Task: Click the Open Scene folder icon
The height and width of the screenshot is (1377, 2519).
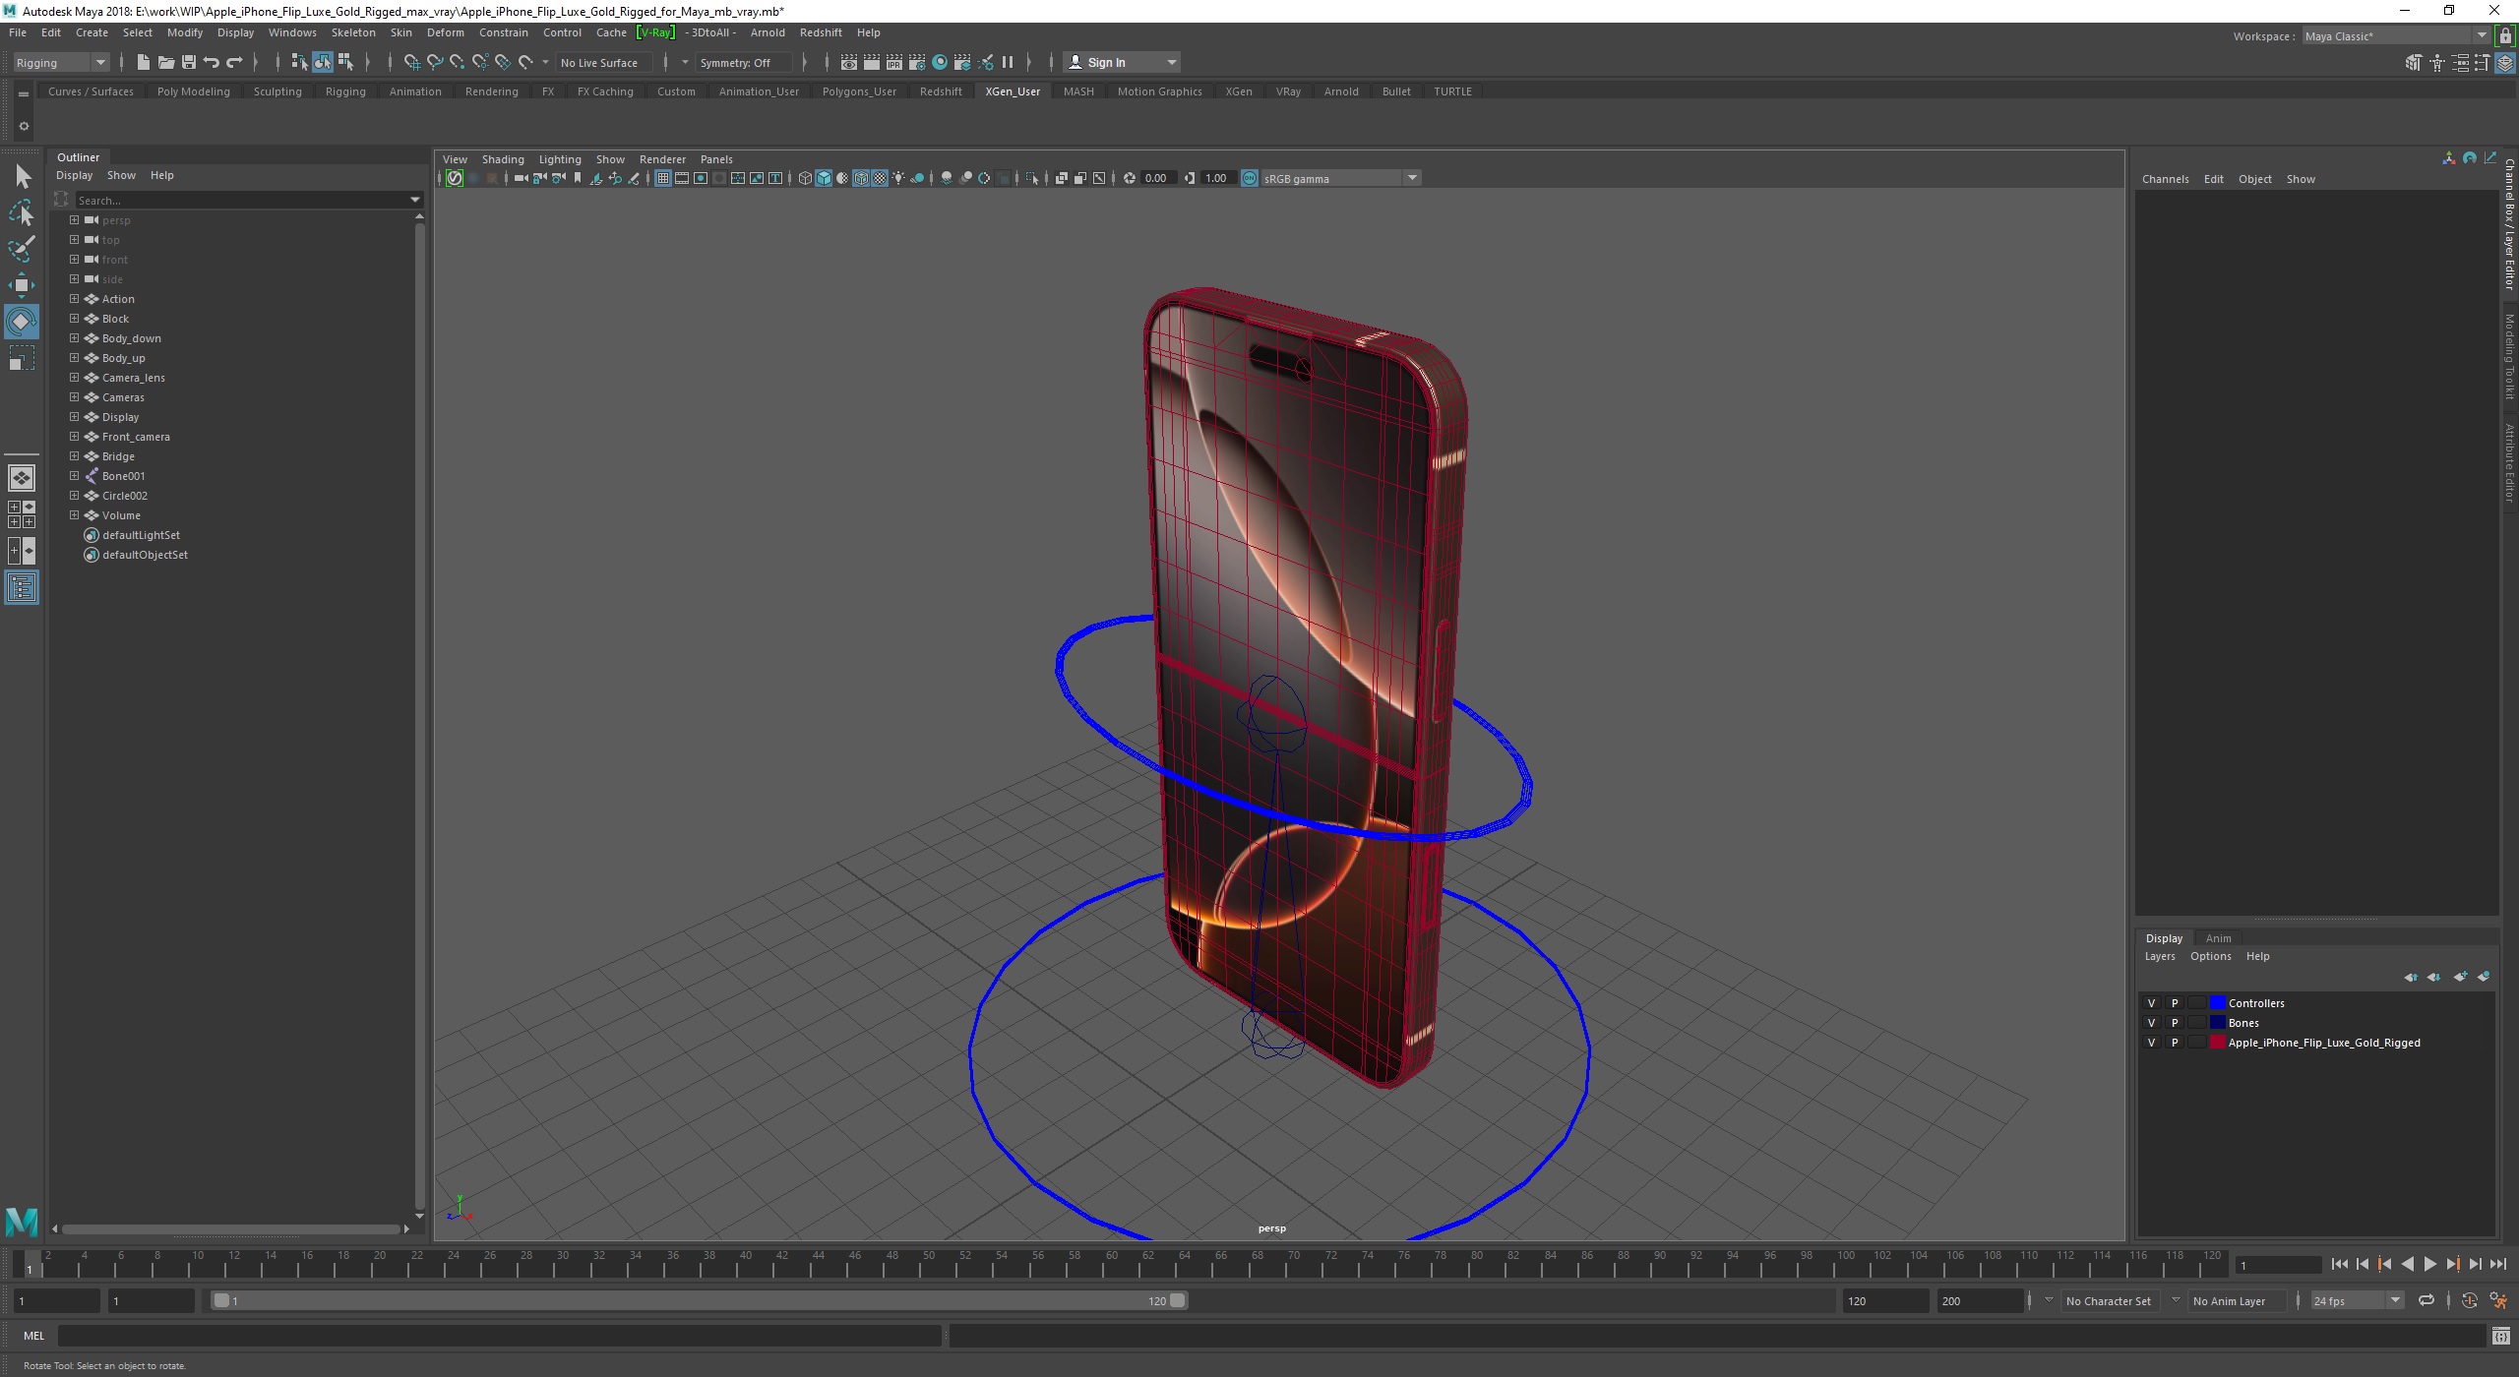Action: (x=165, y=62)
